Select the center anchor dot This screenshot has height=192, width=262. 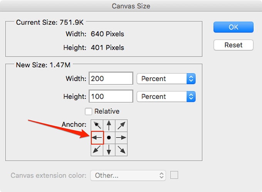(109, 138)
